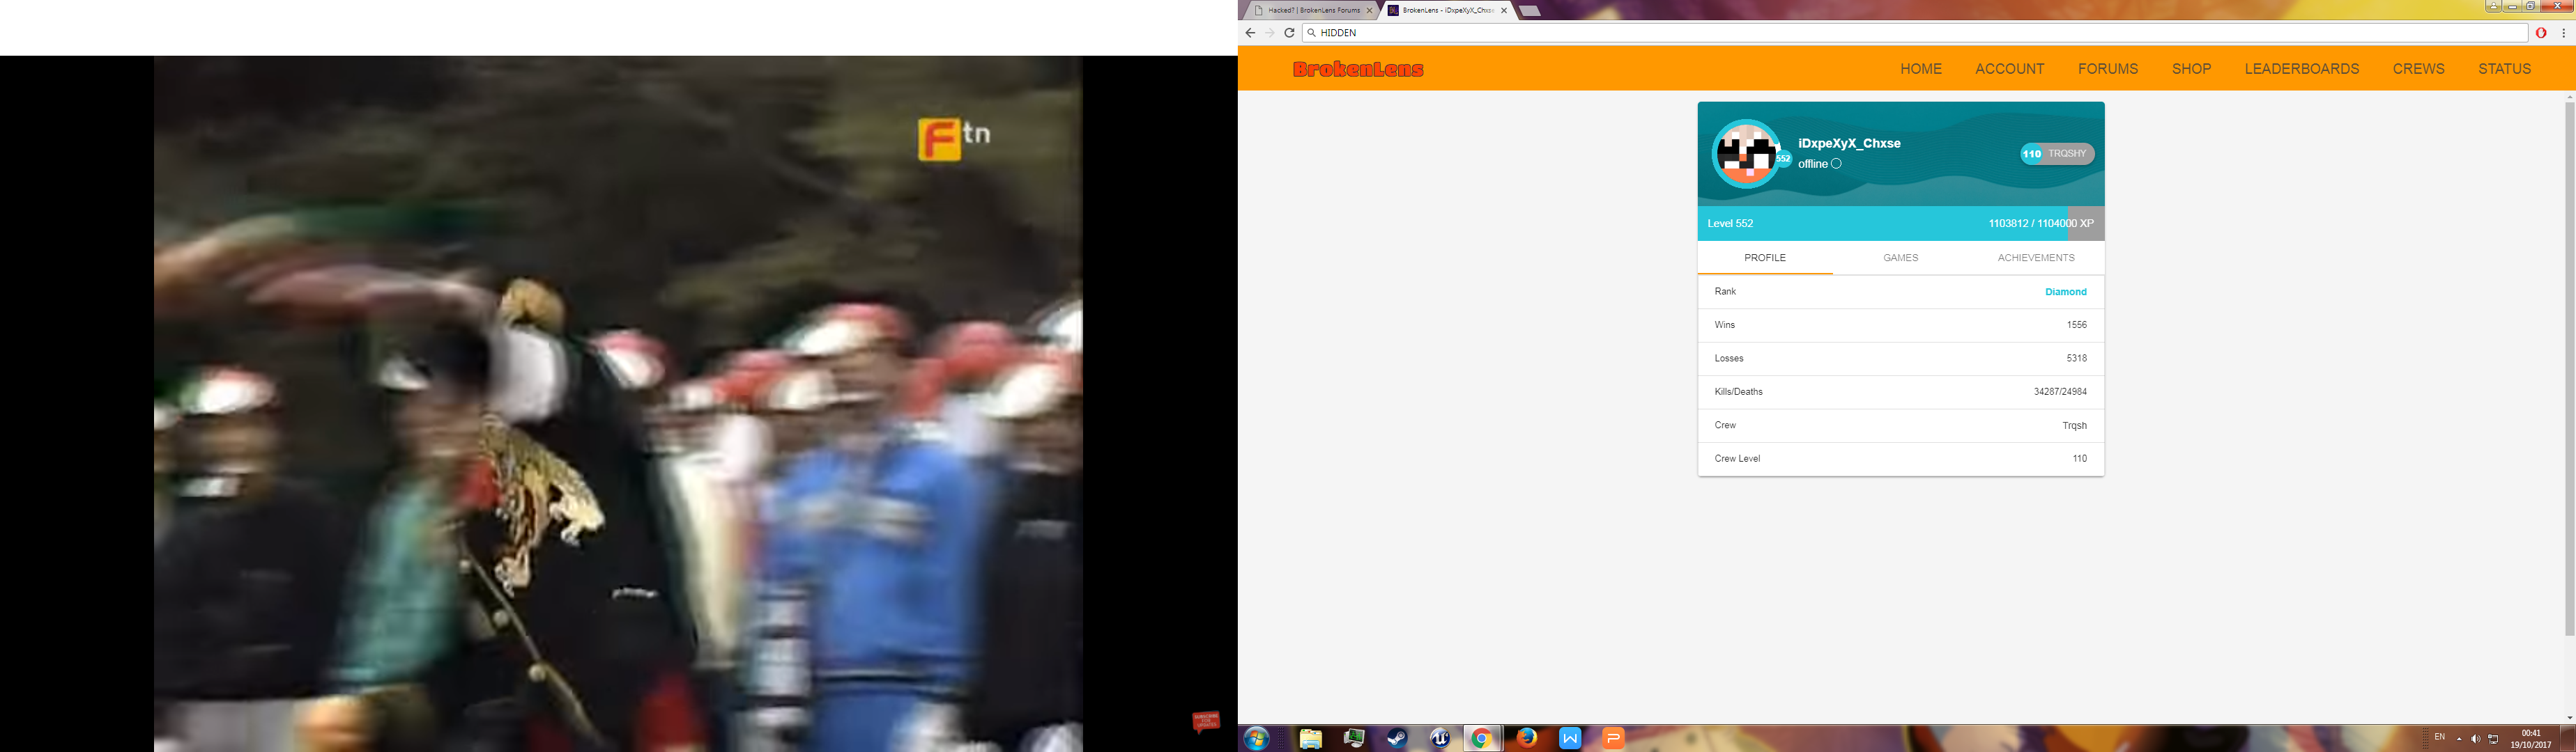
Task: Open the system monitor taskbar icon
Action: click(1354, 739)
